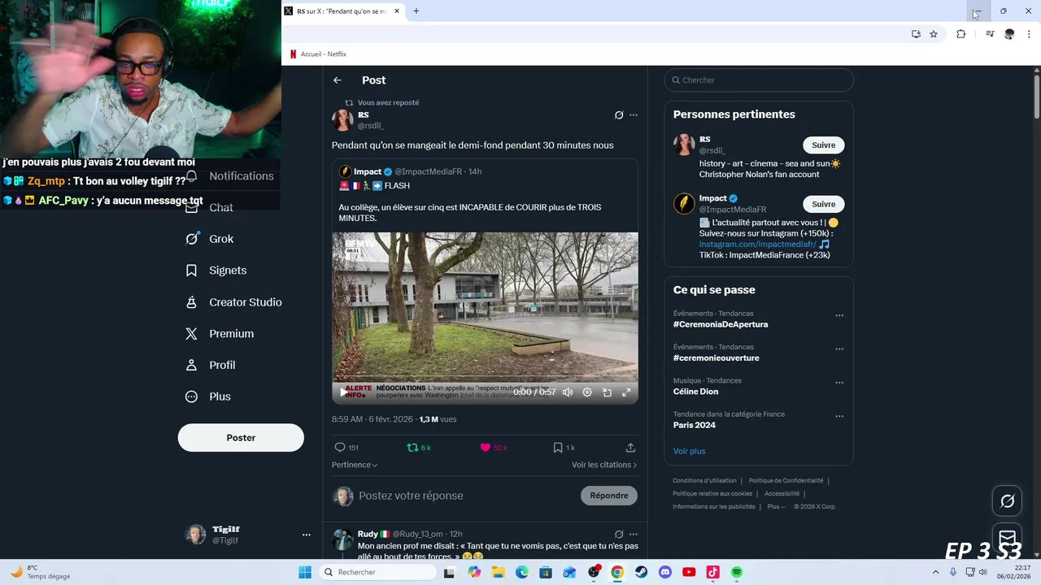Open the footer Plus ··· menu
Viewport: 1041px width, 585px height.
point(777,506)
